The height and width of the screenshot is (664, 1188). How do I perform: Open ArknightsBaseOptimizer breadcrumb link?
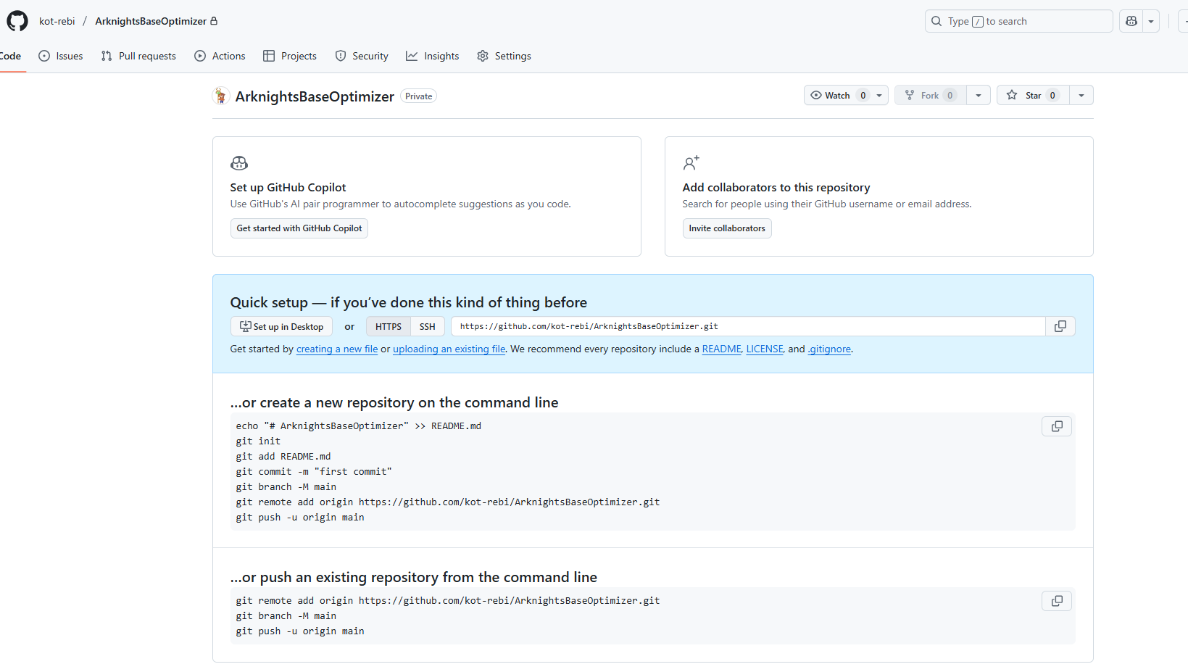151,21
